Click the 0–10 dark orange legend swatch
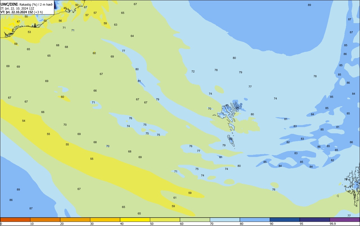The image size is (360, 226). 15,220
